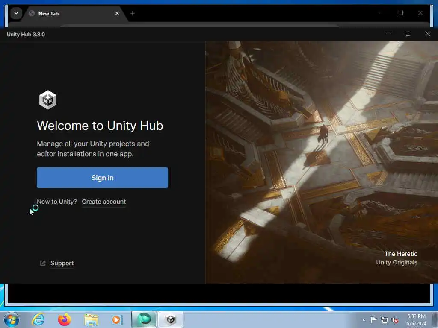The height and width of the screenshot is (328, 438).
Task: Open the Create account link
Action: (x=104, y=202)
